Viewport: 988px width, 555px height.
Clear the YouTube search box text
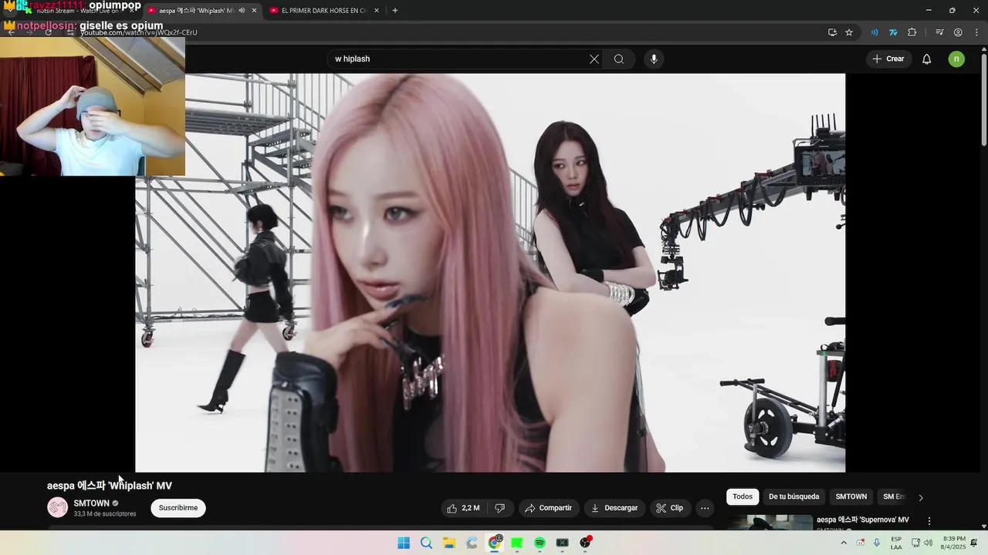[x=594, y=59]
